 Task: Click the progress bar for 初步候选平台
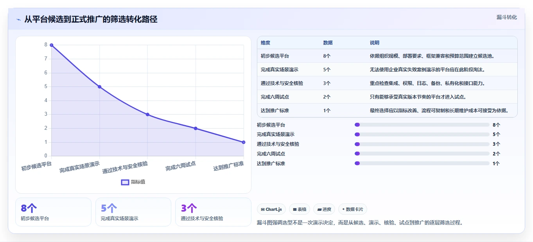[x=422, y=125]
